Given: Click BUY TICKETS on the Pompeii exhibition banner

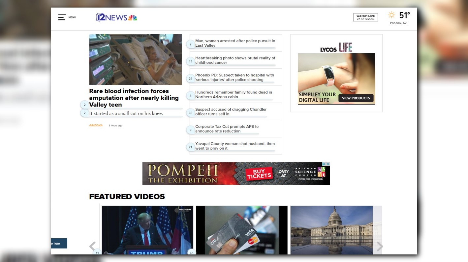Looking at the screenshot, I should pos(260,173).
